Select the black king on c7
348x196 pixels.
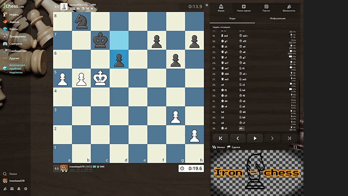(100, 40)
